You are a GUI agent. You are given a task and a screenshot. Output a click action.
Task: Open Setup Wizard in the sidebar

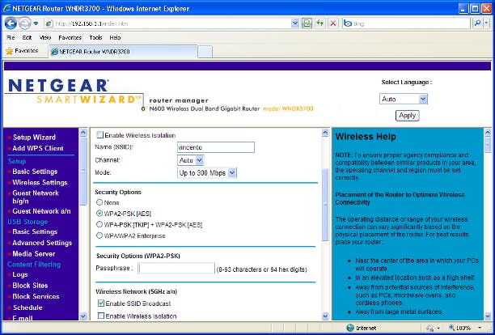pos(34,138)
